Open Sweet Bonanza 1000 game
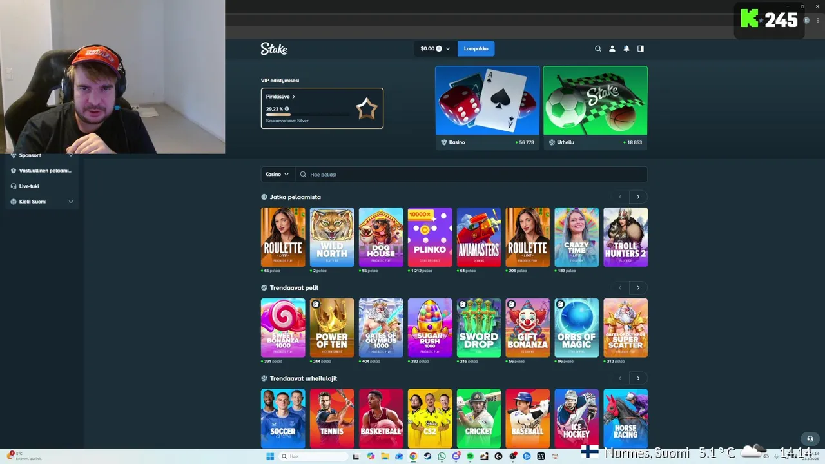The image size is (825, 464). point(283,328)
